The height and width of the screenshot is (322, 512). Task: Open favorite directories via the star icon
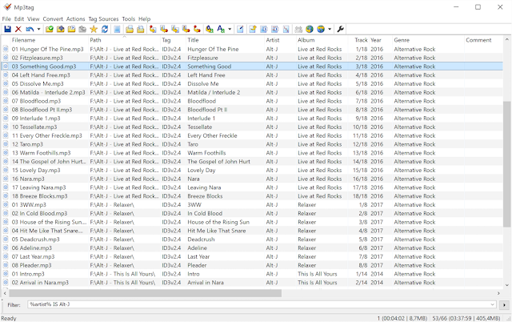(x=94, y=29)
